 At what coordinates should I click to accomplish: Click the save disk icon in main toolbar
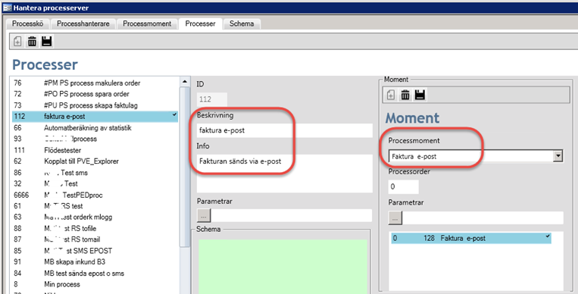point(46,42)
